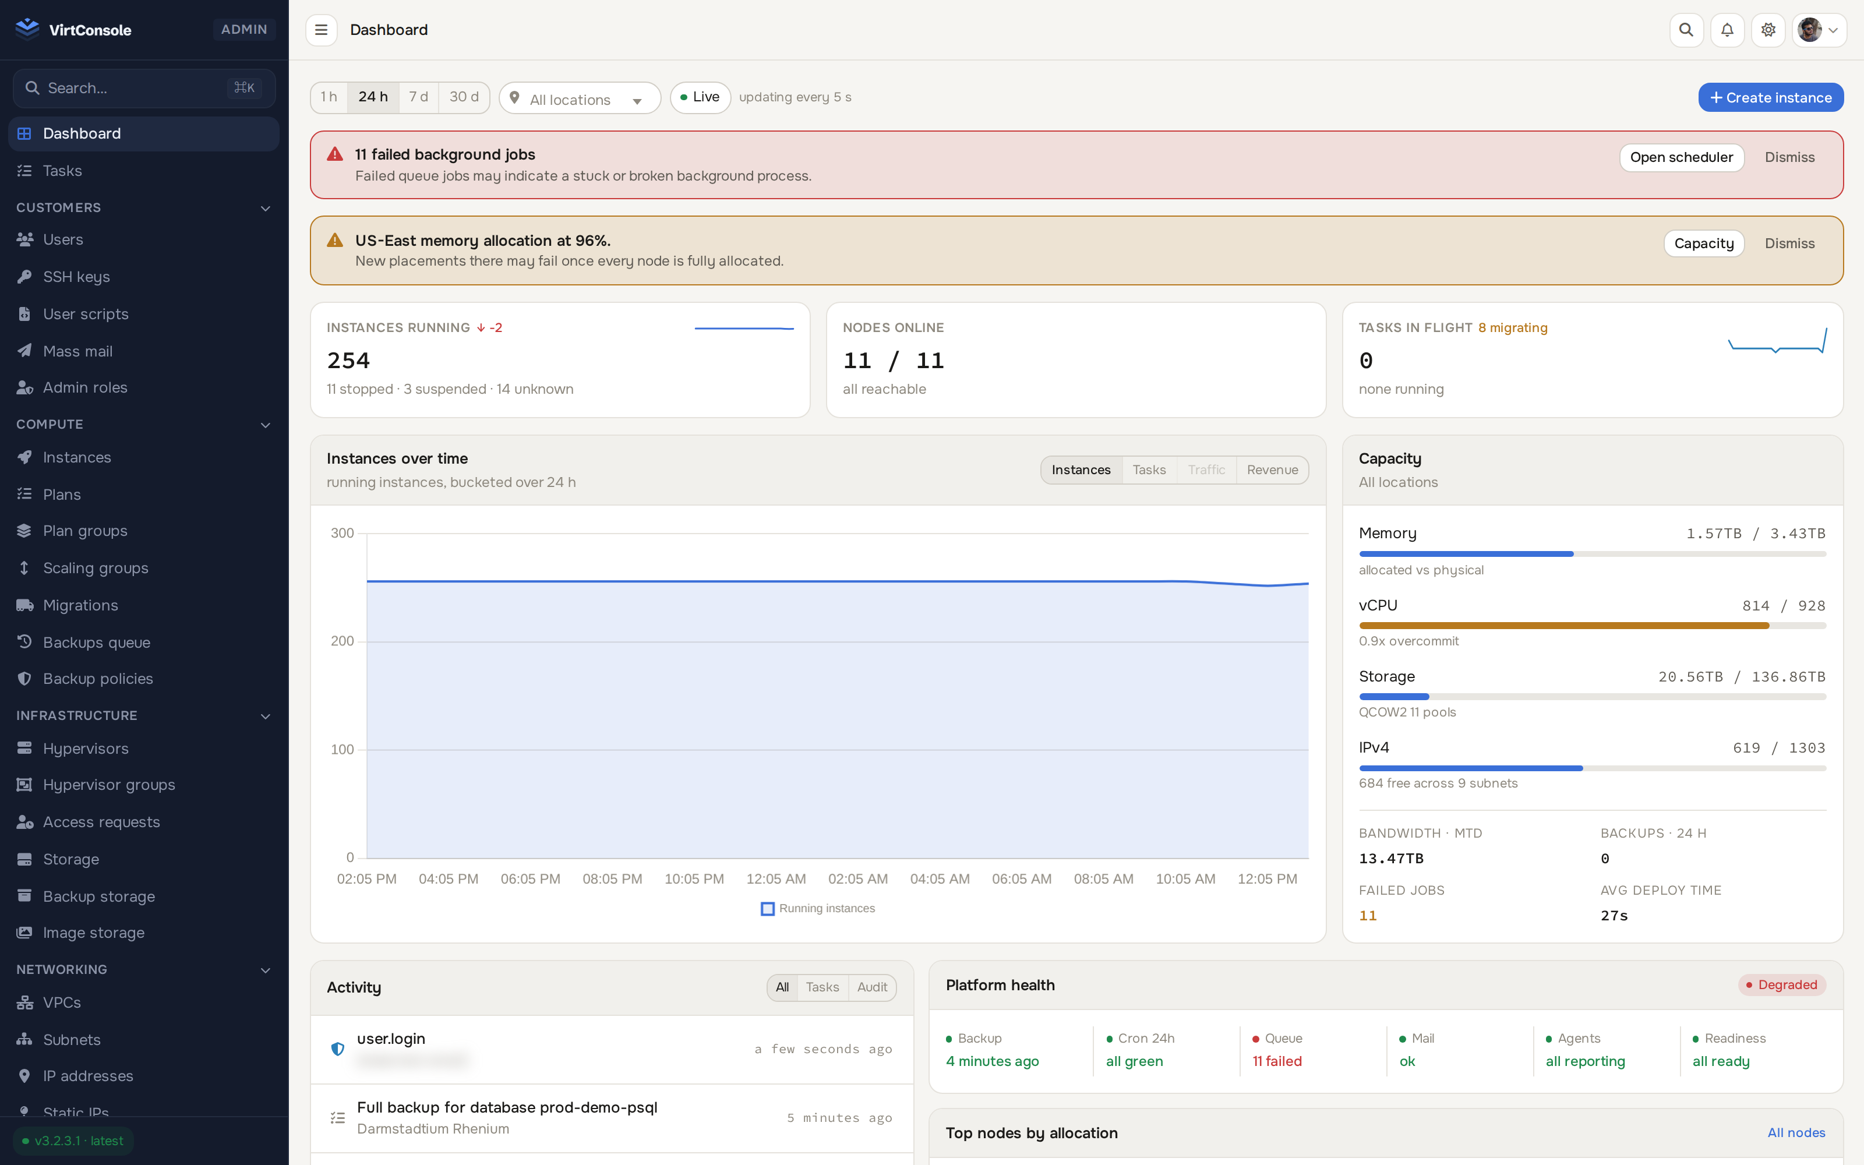Switch chart to Tasks tab
This screenshot has width=1864, height=1165.
[x=1149, y=470]
